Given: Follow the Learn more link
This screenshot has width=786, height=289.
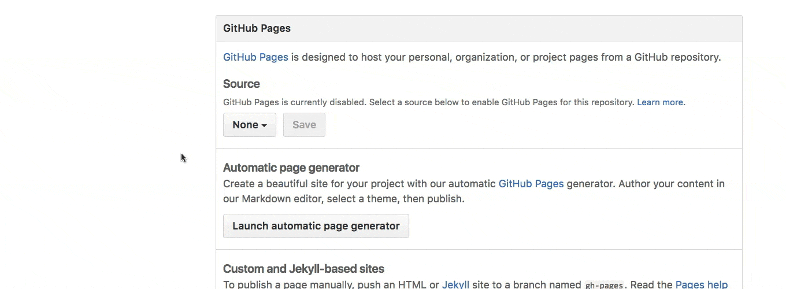Looking at the screenshot, I should click(659, 102).
